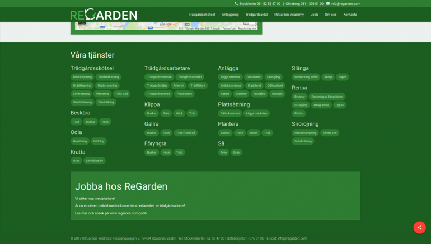Screen dimensions: 431x244
Task: Open the Anläggning menu item
Action: (x=230, y=15)
